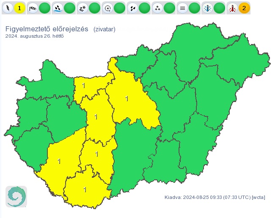Click the green indicator beside the fog icon
This screenshot has height=218, width=278.
(194, 8)
